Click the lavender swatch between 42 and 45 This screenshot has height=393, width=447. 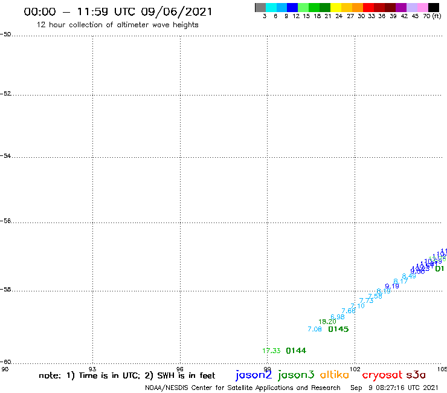point(411,7)
